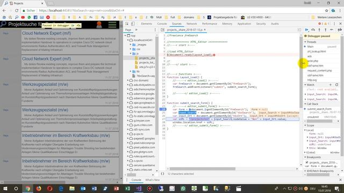Open the page hamburger menu

click(112, 25)
